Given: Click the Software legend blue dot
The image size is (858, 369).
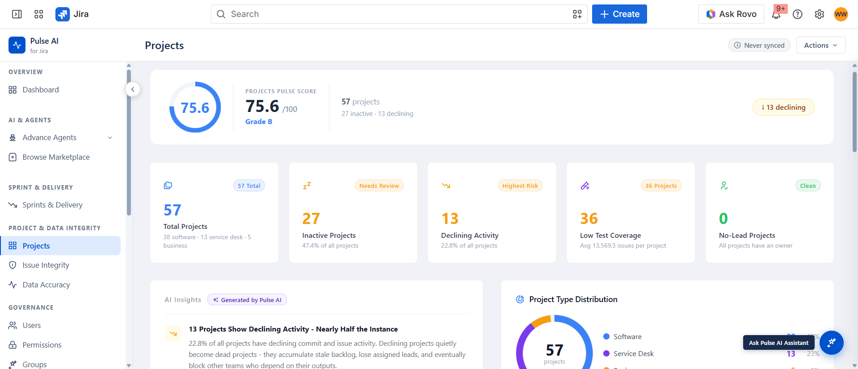Looking at the screenshot, I should (x=606, y=336).
